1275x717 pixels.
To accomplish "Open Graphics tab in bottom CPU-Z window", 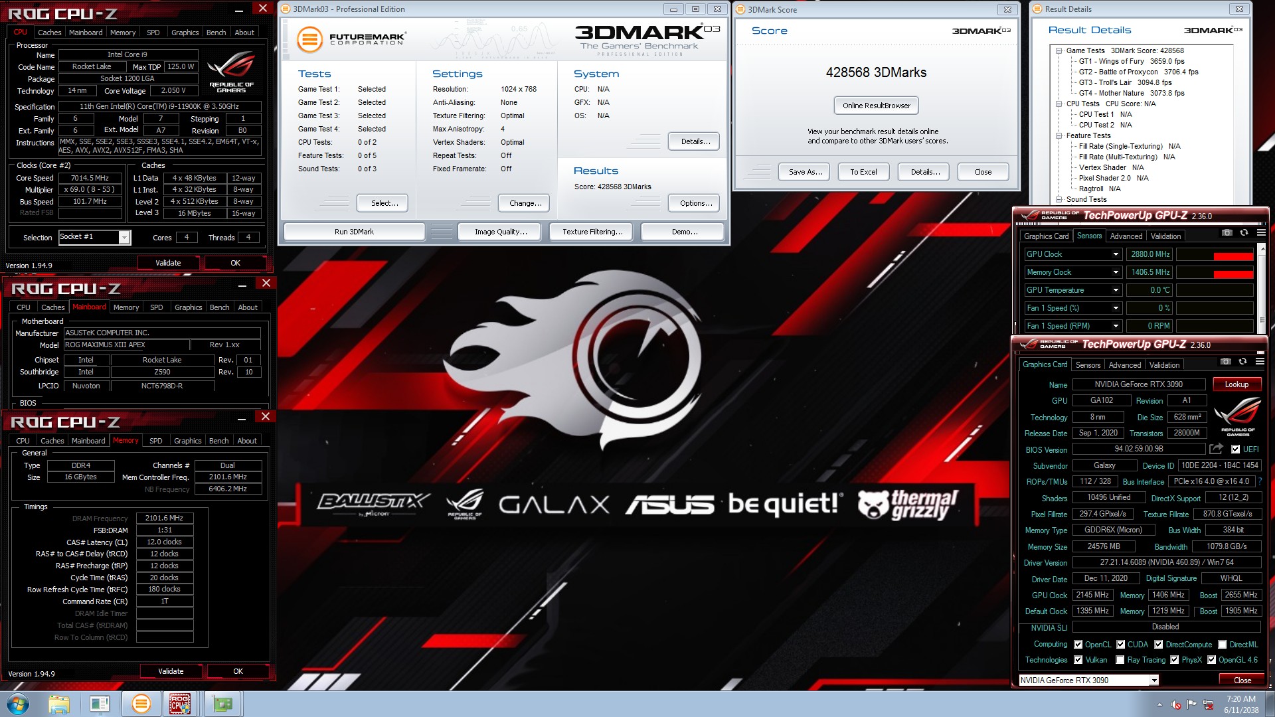I will click(x=187, y=441).
